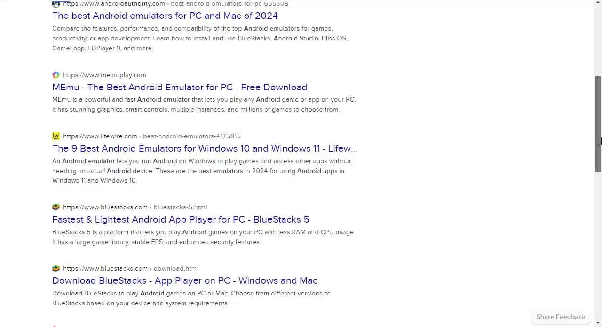The image size is (602, 327).
Task: Click the snippet starting 'Download BlueStacks to play'
Action: click(191, 298)
